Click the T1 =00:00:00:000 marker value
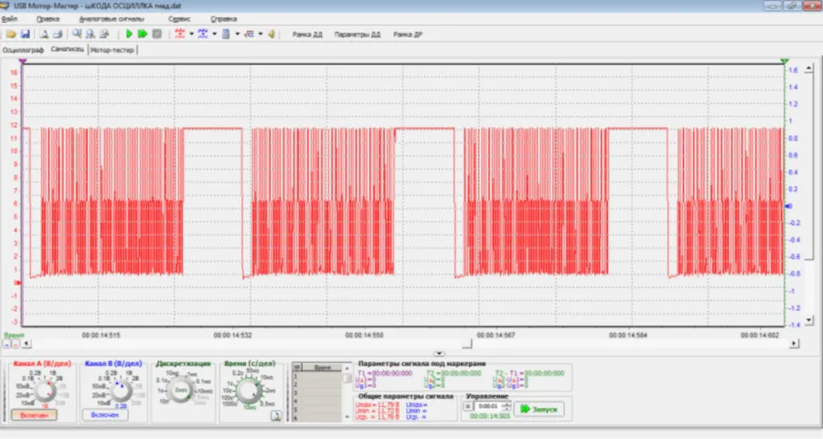The width and height of the screenshot is (823, 439). [385, 373]
